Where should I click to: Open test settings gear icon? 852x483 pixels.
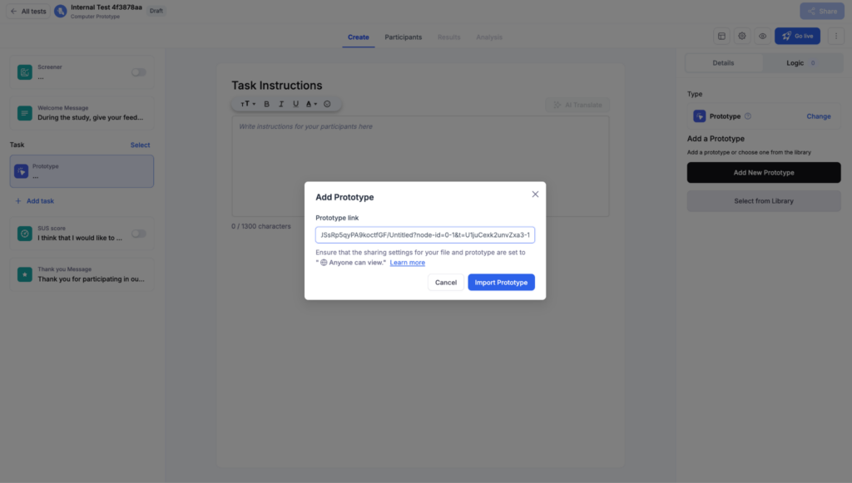click(x=741, y=37)
